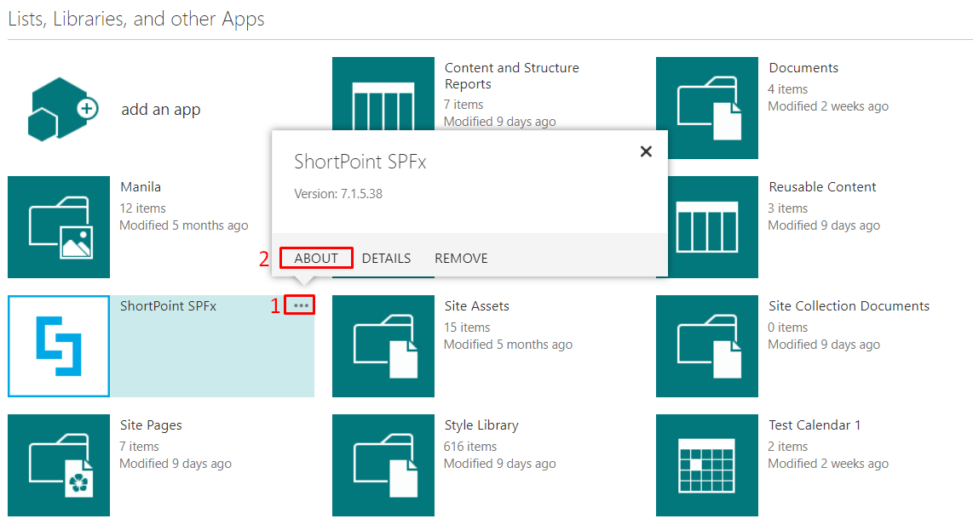973x530 pixels.
Task: Click '15 items' under Site Assets
Action: pyautogui.click(x=467, y=328)
